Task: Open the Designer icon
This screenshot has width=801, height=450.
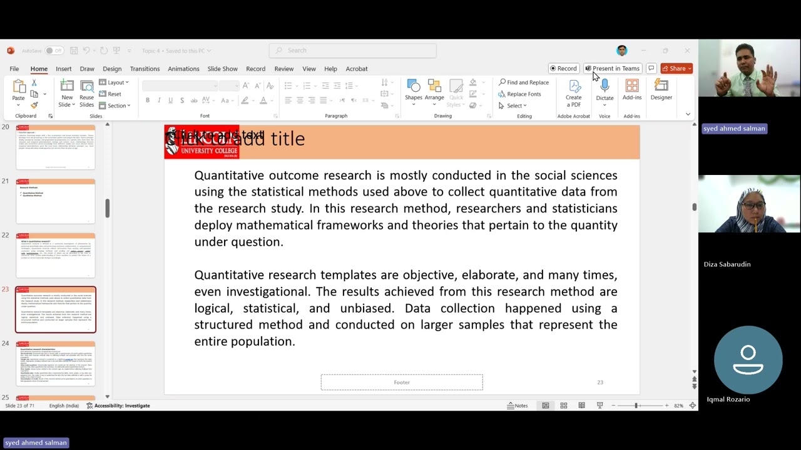Action: 661,86
